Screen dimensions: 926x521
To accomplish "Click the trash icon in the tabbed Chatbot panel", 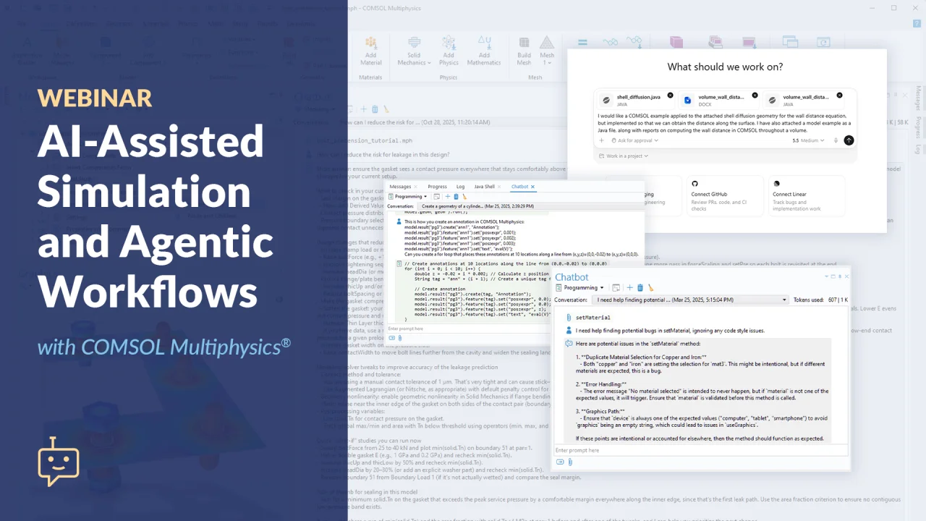I will pyautogui.click(x=456, y=196).
